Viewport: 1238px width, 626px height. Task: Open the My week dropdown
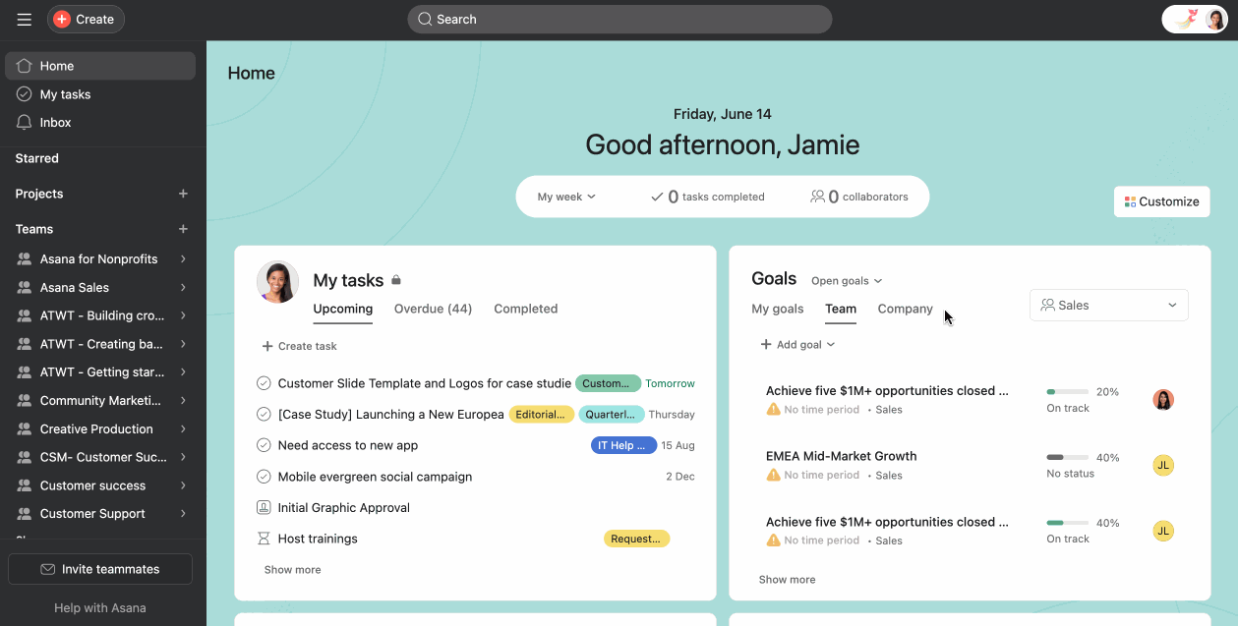[566, 197]
